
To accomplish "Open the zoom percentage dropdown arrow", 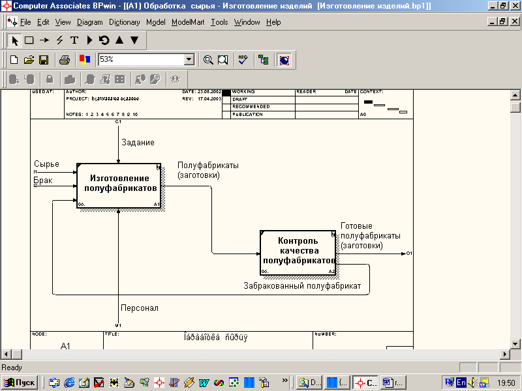I will [189, 60].
